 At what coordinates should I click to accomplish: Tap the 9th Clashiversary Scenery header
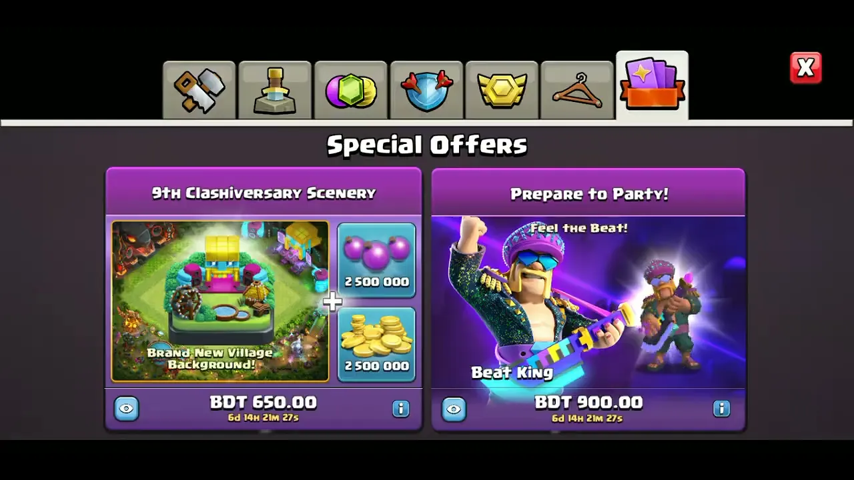tap(264, 193)
